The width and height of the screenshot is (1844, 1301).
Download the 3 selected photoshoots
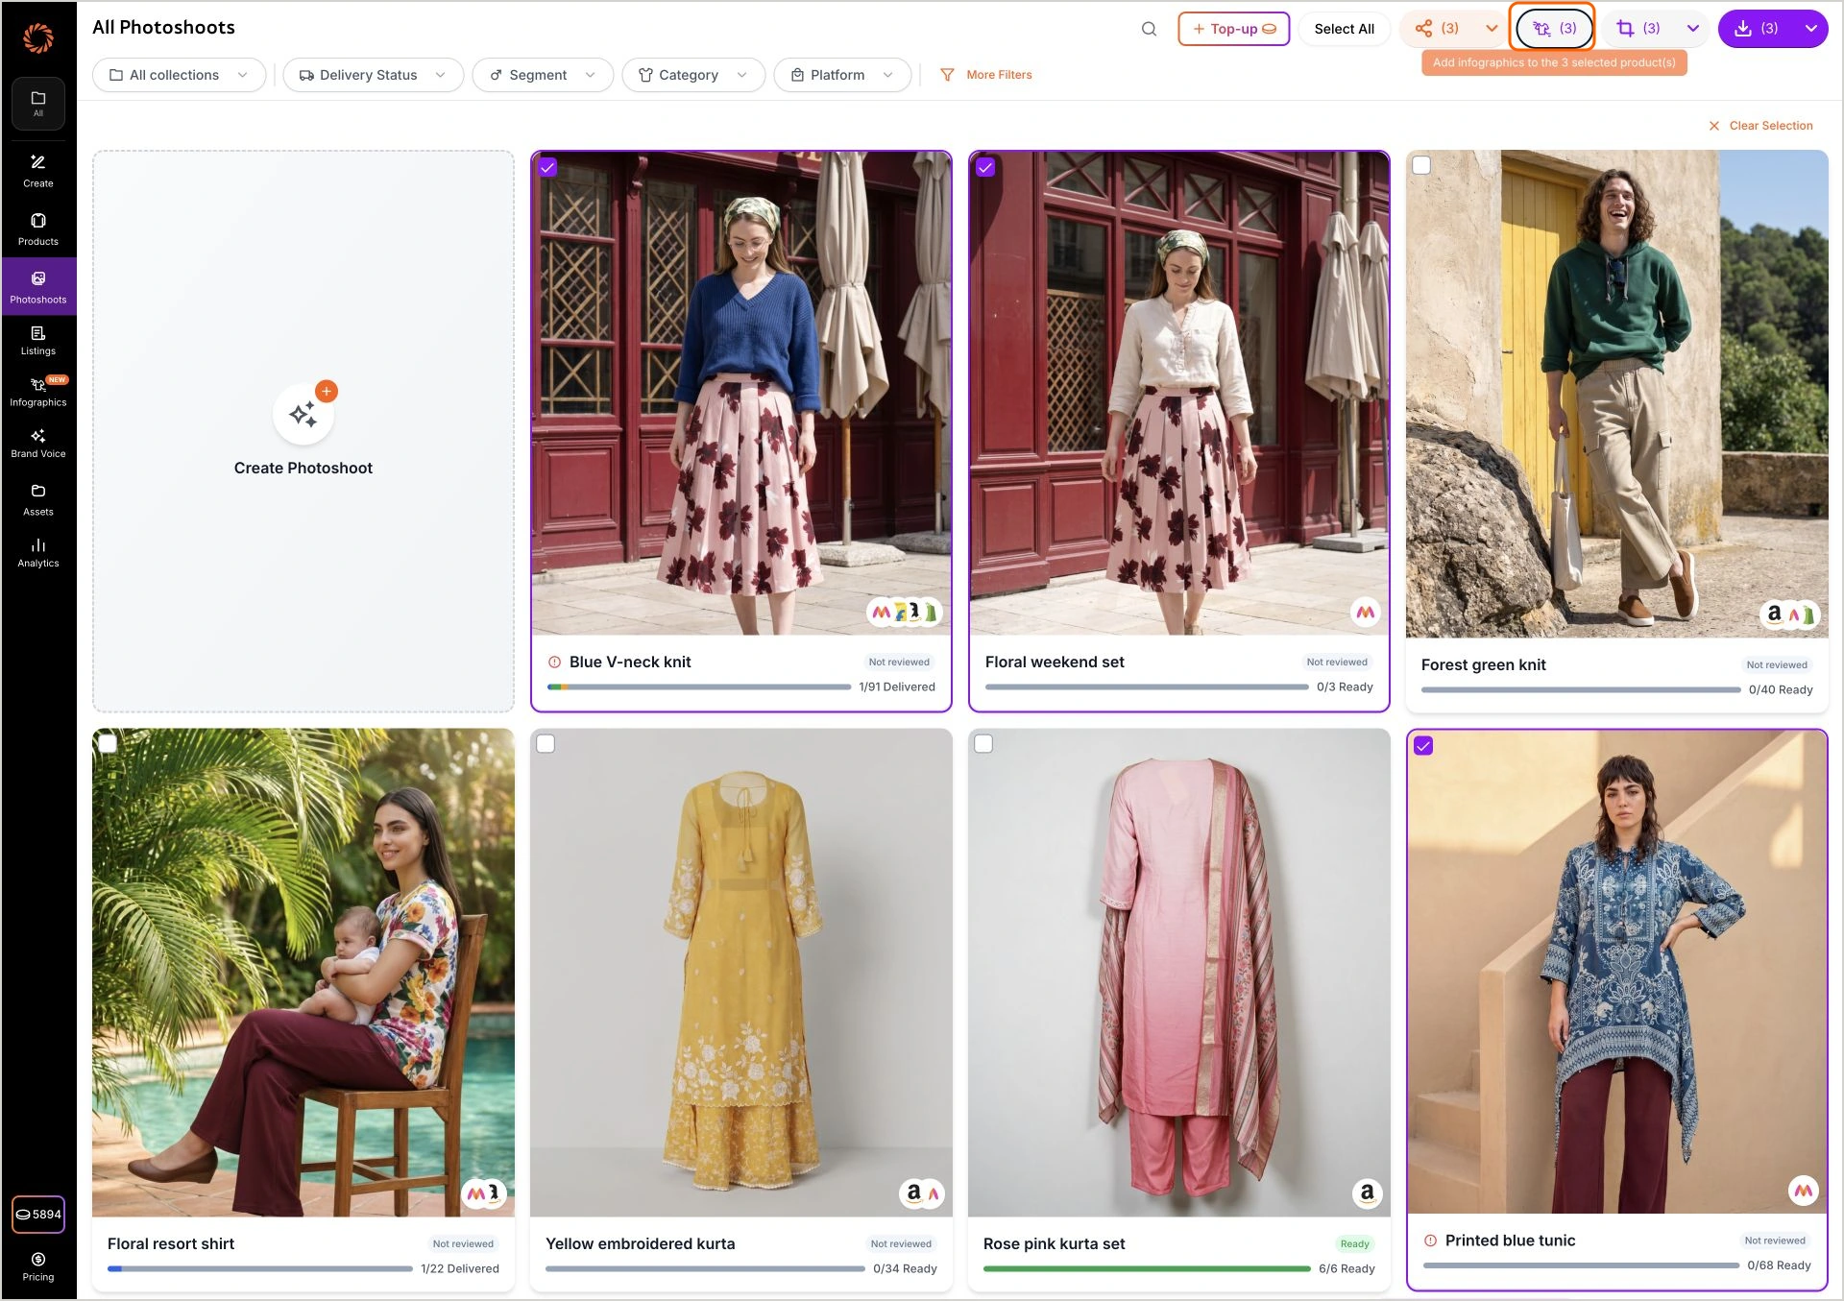point(1757,29)
